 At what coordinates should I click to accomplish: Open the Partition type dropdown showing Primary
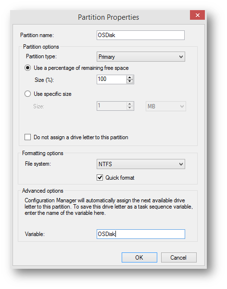coord(140,57)
